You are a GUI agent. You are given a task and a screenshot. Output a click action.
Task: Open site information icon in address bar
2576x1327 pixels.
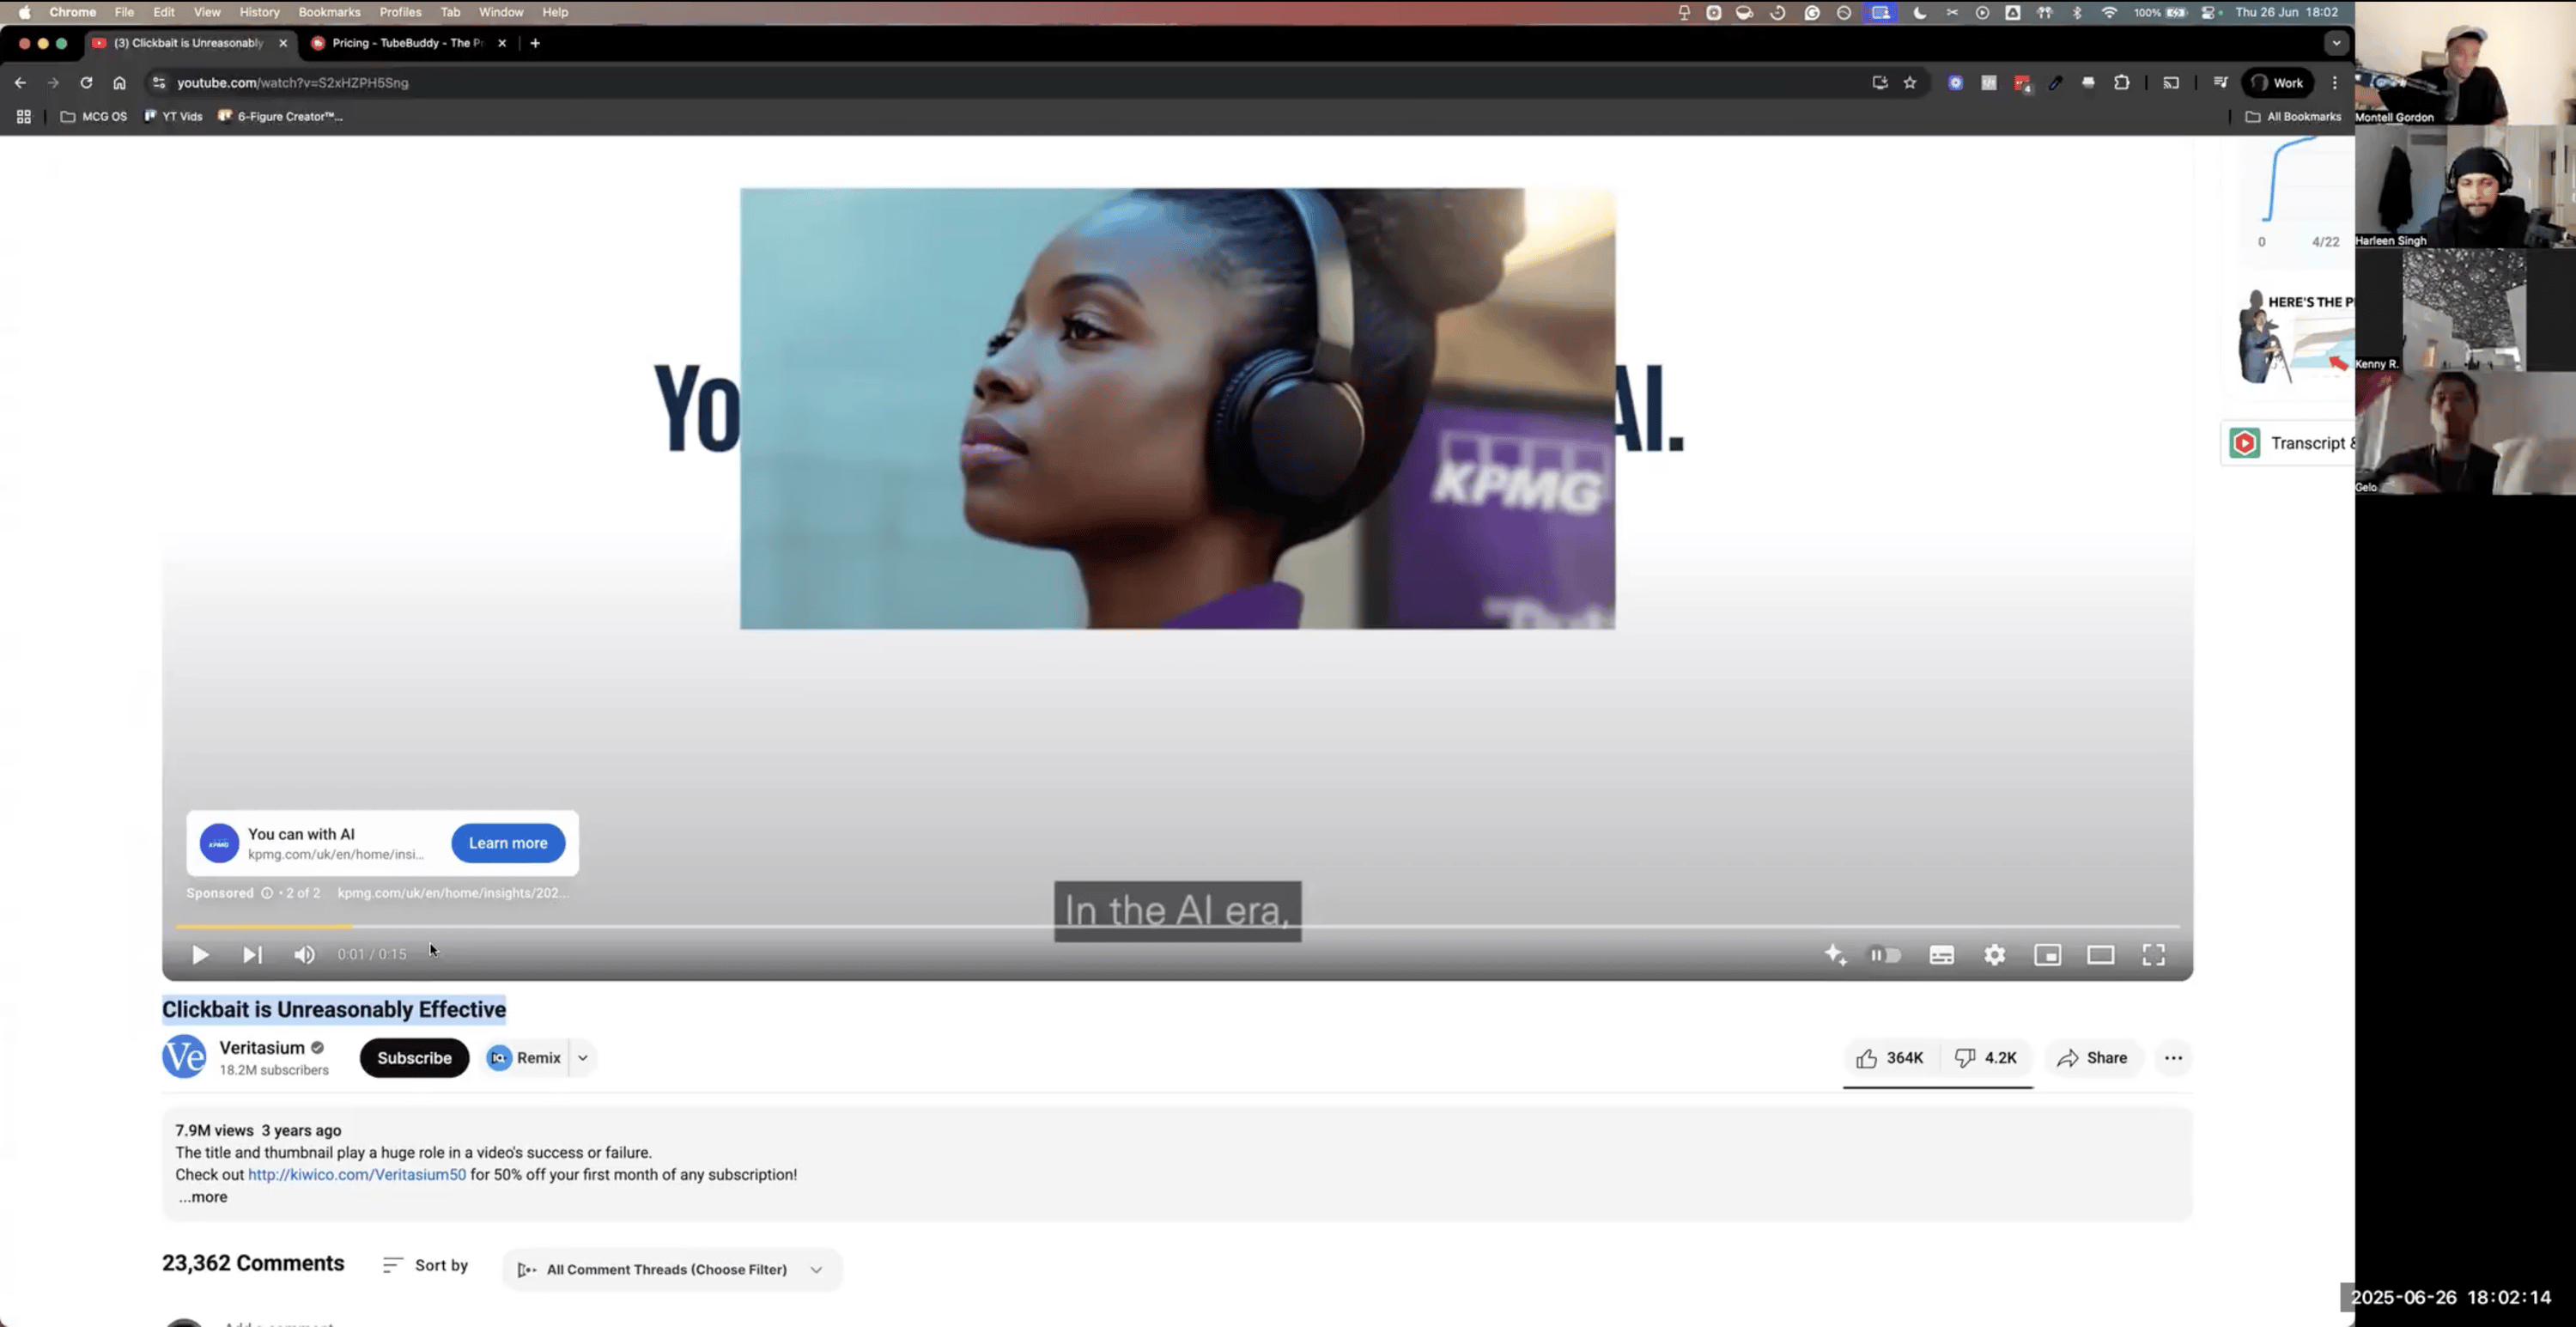click(x=158, y=83)
